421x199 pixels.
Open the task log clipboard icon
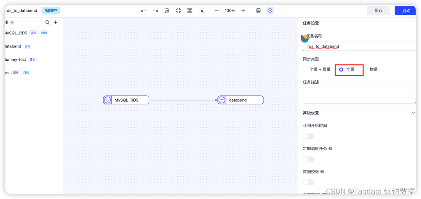[x=258, y=11]
